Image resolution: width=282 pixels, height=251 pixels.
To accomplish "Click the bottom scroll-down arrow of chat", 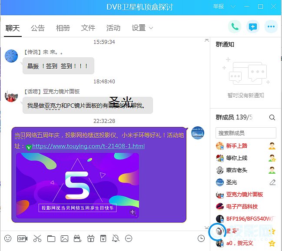I will (207, 228).
